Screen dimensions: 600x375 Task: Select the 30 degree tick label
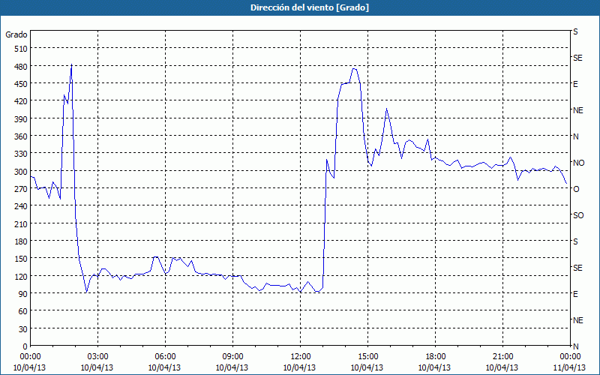pos(23,329)
